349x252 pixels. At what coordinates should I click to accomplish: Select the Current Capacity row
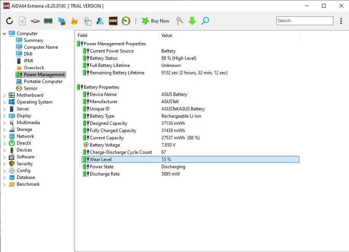pos(191,138)
